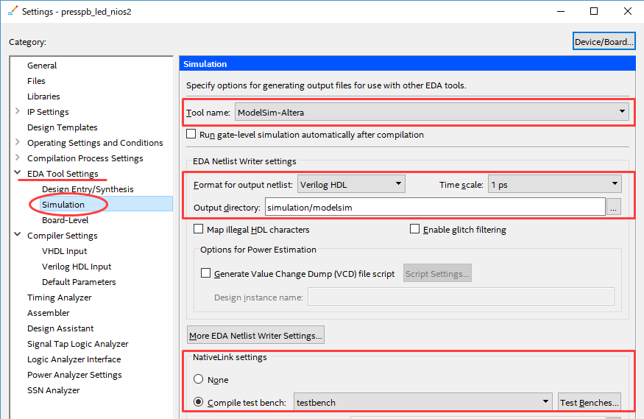Click the output directory browse (...) button

[613, 207]
